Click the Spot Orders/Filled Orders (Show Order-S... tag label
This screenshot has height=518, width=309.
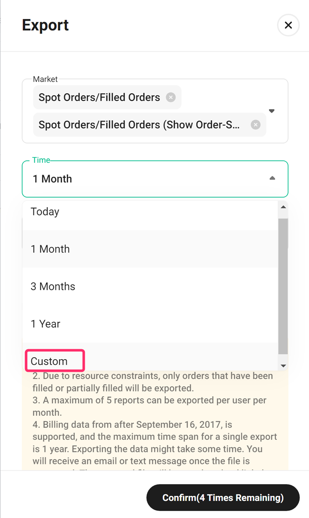pos(139,124)
